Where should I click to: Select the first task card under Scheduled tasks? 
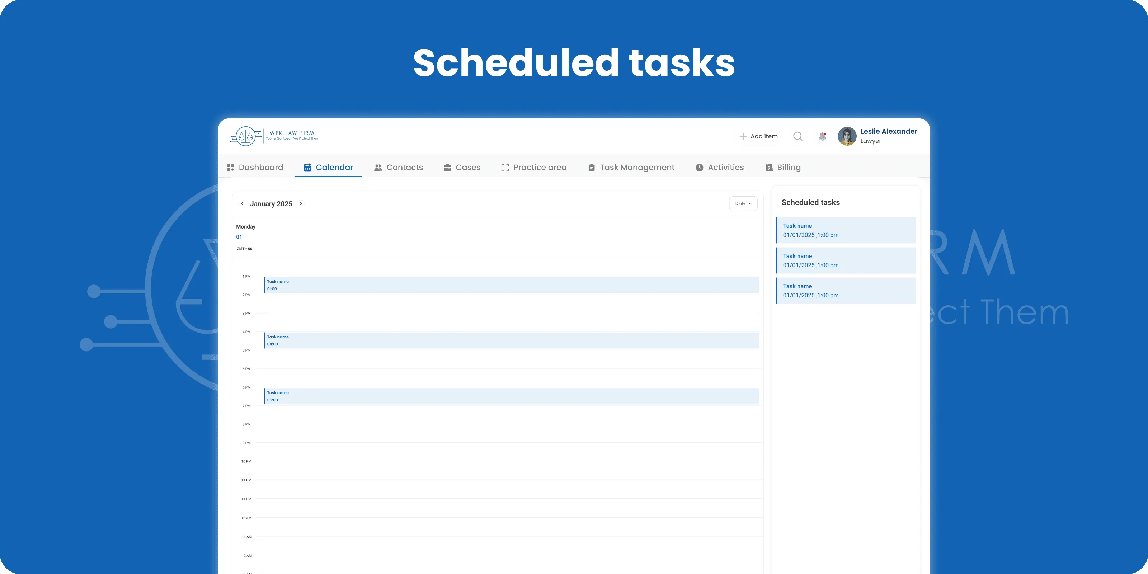[846, 230]
